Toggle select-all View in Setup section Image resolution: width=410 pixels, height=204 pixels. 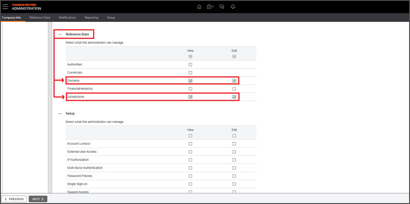coord(190,136)
